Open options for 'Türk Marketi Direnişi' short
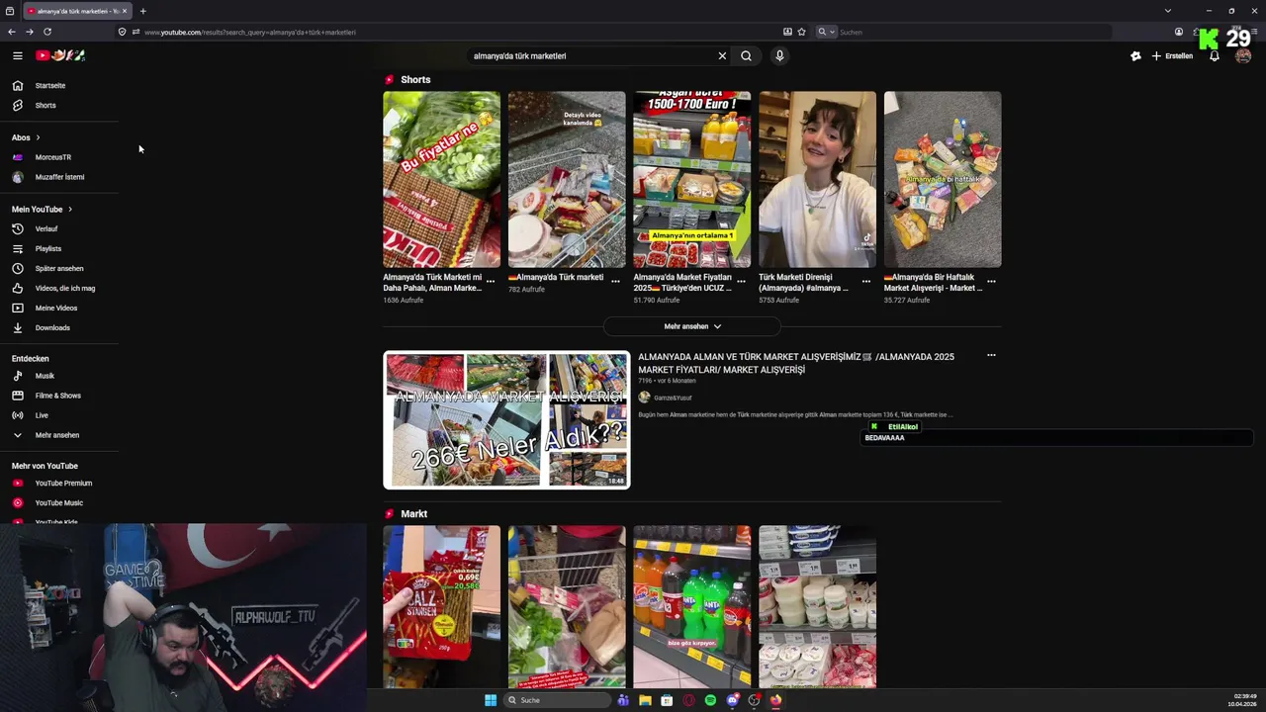The width and height of the screenshot is (1266, 712). (866, 281)
